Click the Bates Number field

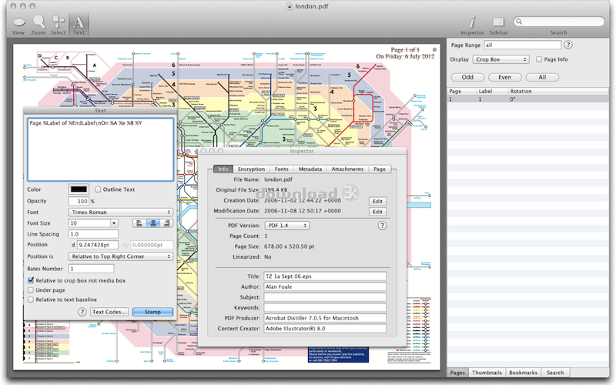click(x=91, y=269)
